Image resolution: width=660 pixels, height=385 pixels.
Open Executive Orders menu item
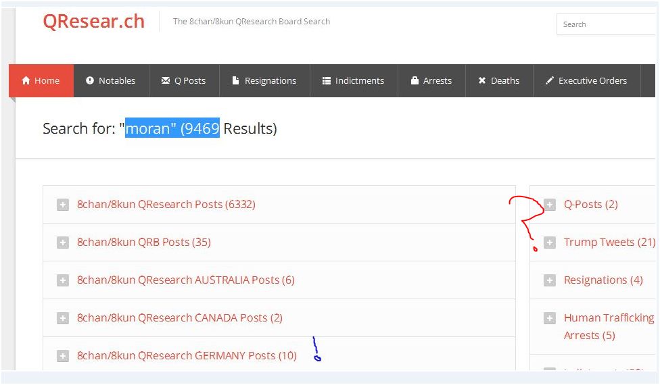(587, 80)
